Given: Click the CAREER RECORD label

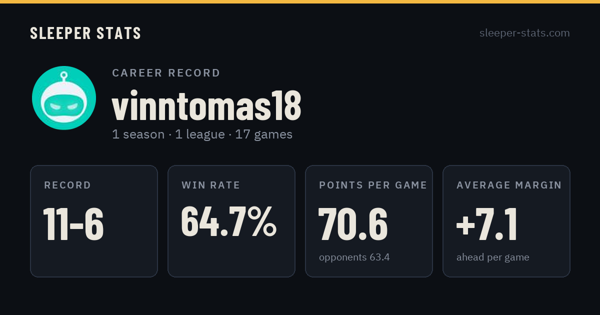Looking at the screenshot, I should point(166,73).
